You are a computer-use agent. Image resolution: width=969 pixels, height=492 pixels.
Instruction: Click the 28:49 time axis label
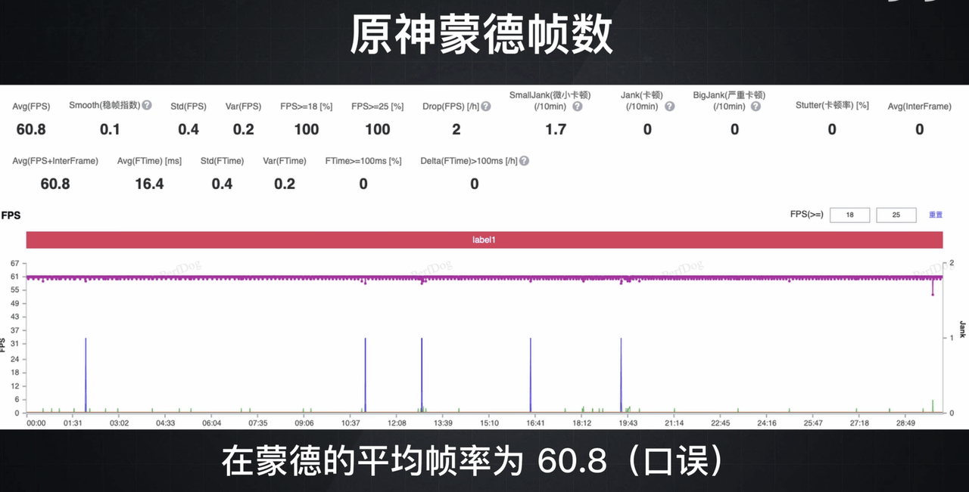tap(905, 423)
